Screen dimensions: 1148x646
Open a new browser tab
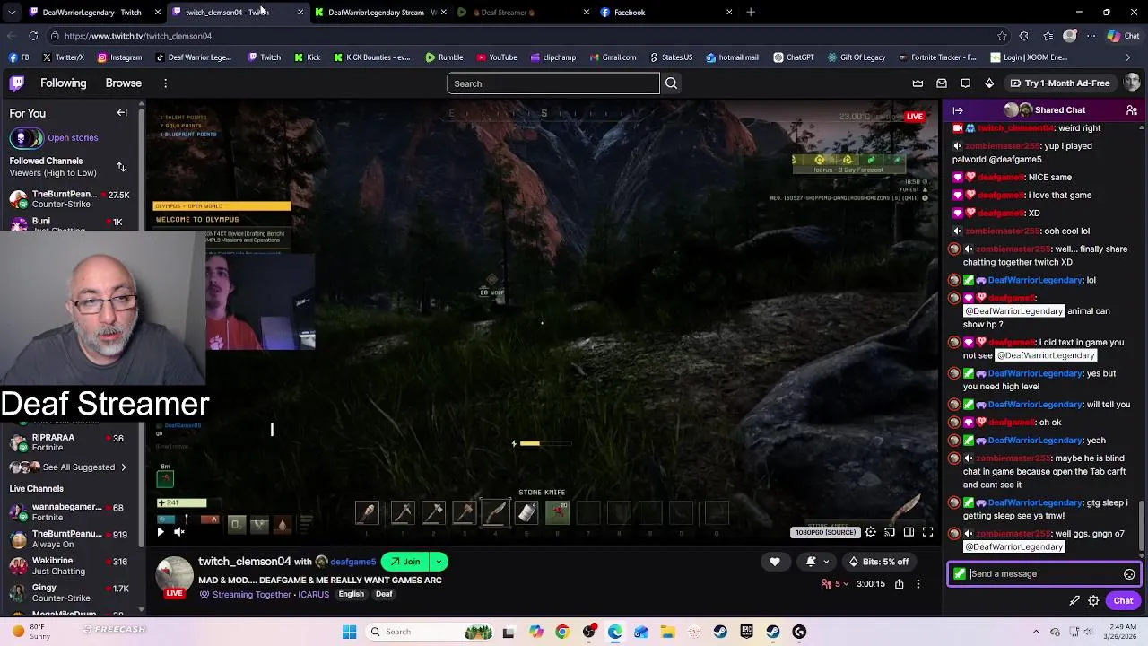click(751, 13)
